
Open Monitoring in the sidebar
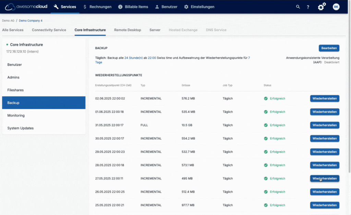44,116
